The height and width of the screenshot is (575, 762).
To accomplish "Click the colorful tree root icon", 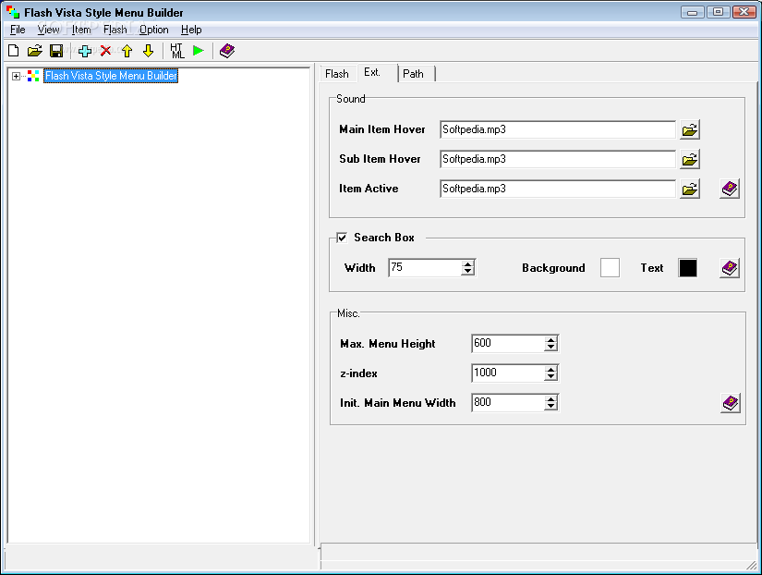I will (x=33, y=76).
